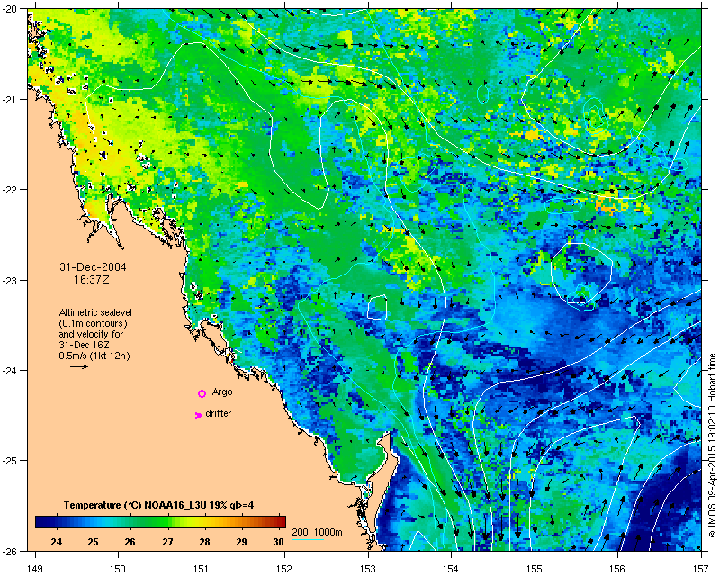
Task: Click the longitude 155 axis label
Action: (535, 569)
